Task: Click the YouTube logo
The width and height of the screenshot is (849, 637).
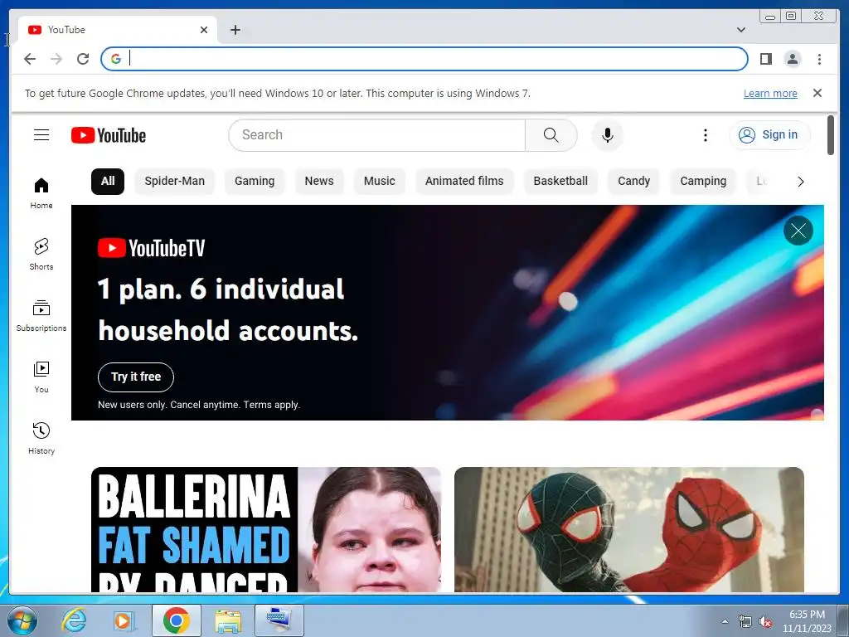Action: coord(109,135)
